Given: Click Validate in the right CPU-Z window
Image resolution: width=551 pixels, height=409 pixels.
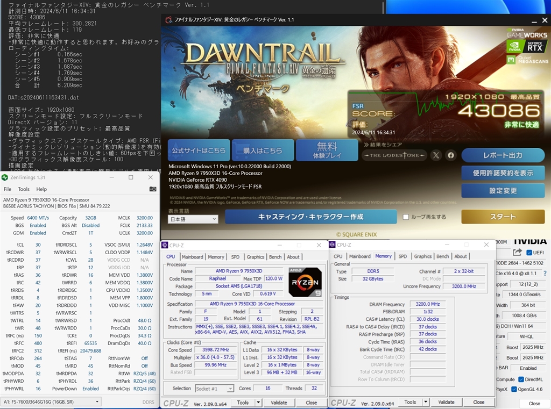Looking at the screenshot, I should click(446, 402).
